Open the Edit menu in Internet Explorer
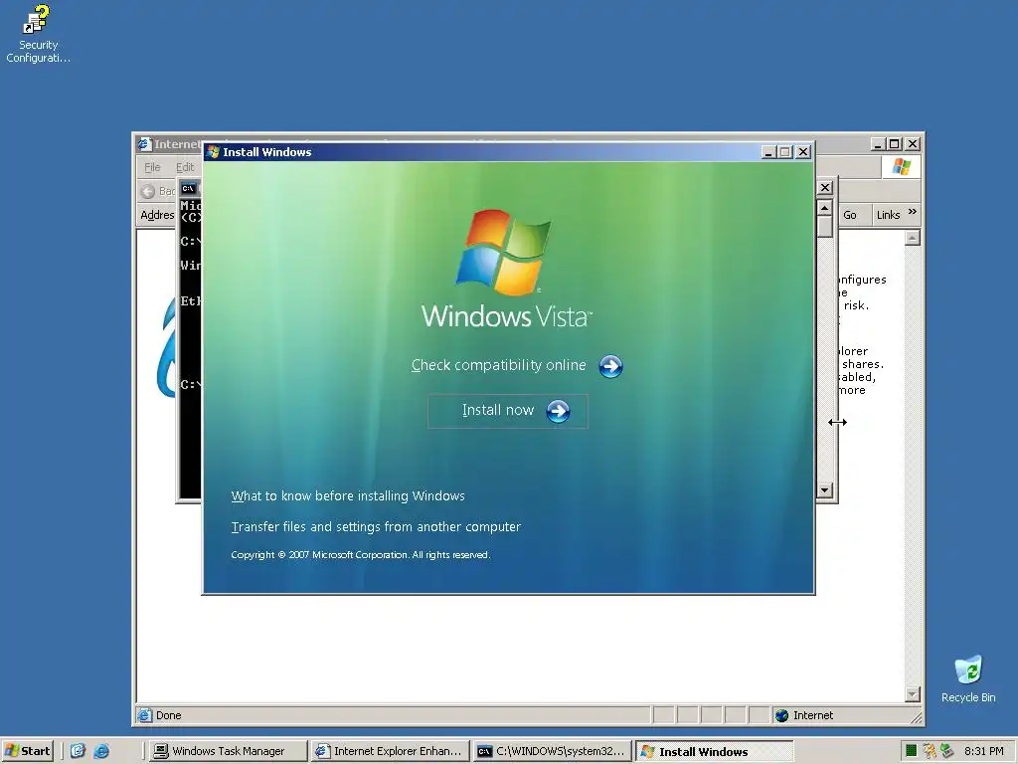Screen dimensions: 1018x764 [x=185, y=167]
